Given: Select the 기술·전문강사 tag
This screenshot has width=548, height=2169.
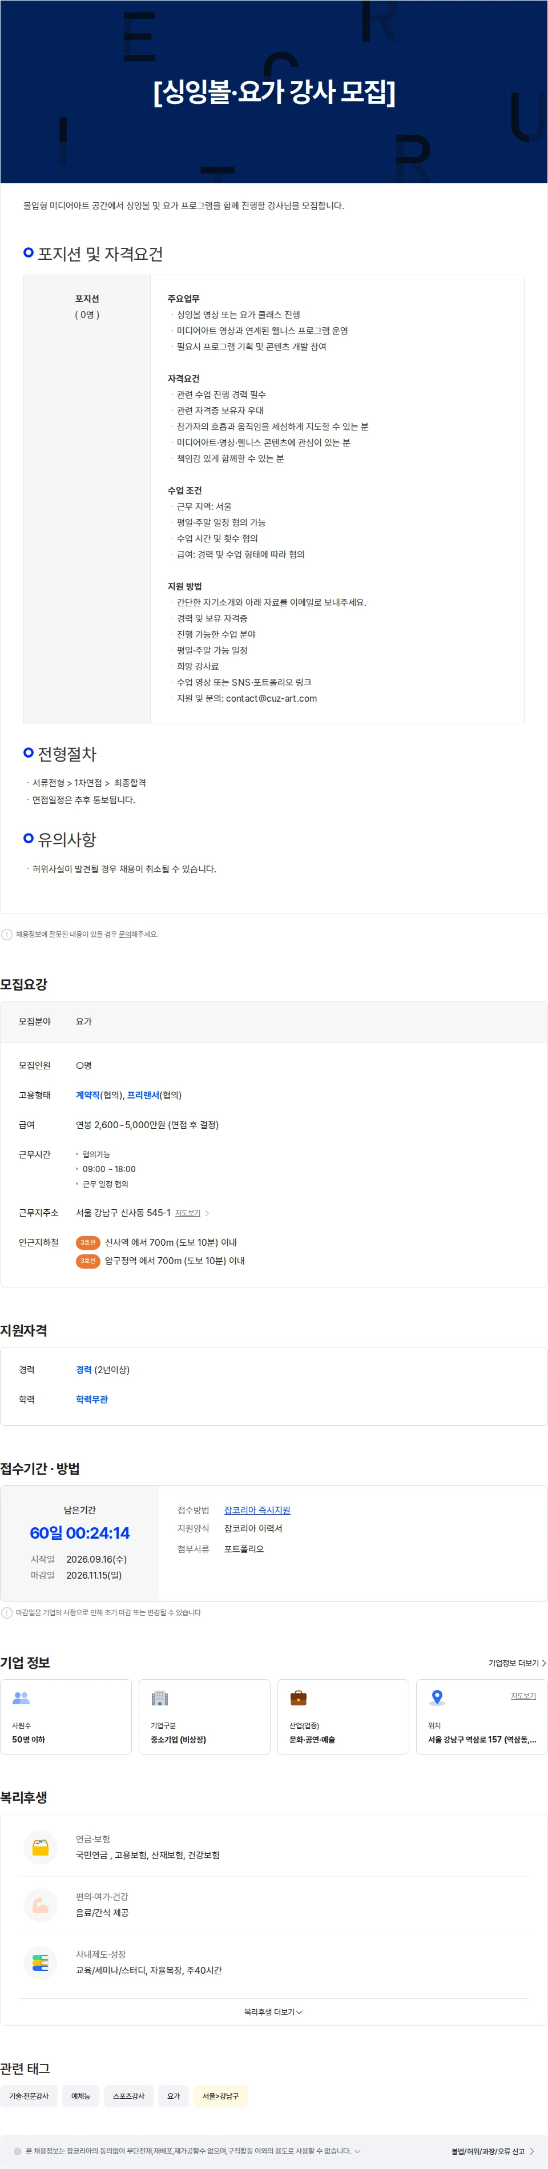Looking at the screenshot, I should click(29, 2096).
